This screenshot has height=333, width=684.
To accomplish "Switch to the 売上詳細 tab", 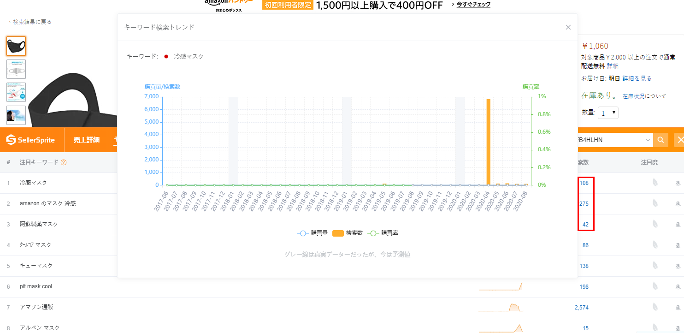I will 86,140.
